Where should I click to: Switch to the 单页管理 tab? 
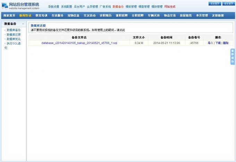coord(202,15)
